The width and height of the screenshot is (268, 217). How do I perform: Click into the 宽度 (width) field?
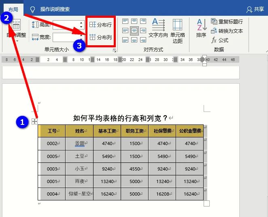66,37
